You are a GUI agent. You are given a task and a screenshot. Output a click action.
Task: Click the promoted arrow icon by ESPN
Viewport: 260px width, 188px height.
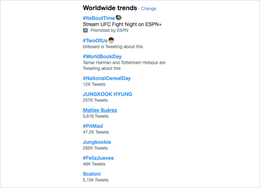click(85, 30)
